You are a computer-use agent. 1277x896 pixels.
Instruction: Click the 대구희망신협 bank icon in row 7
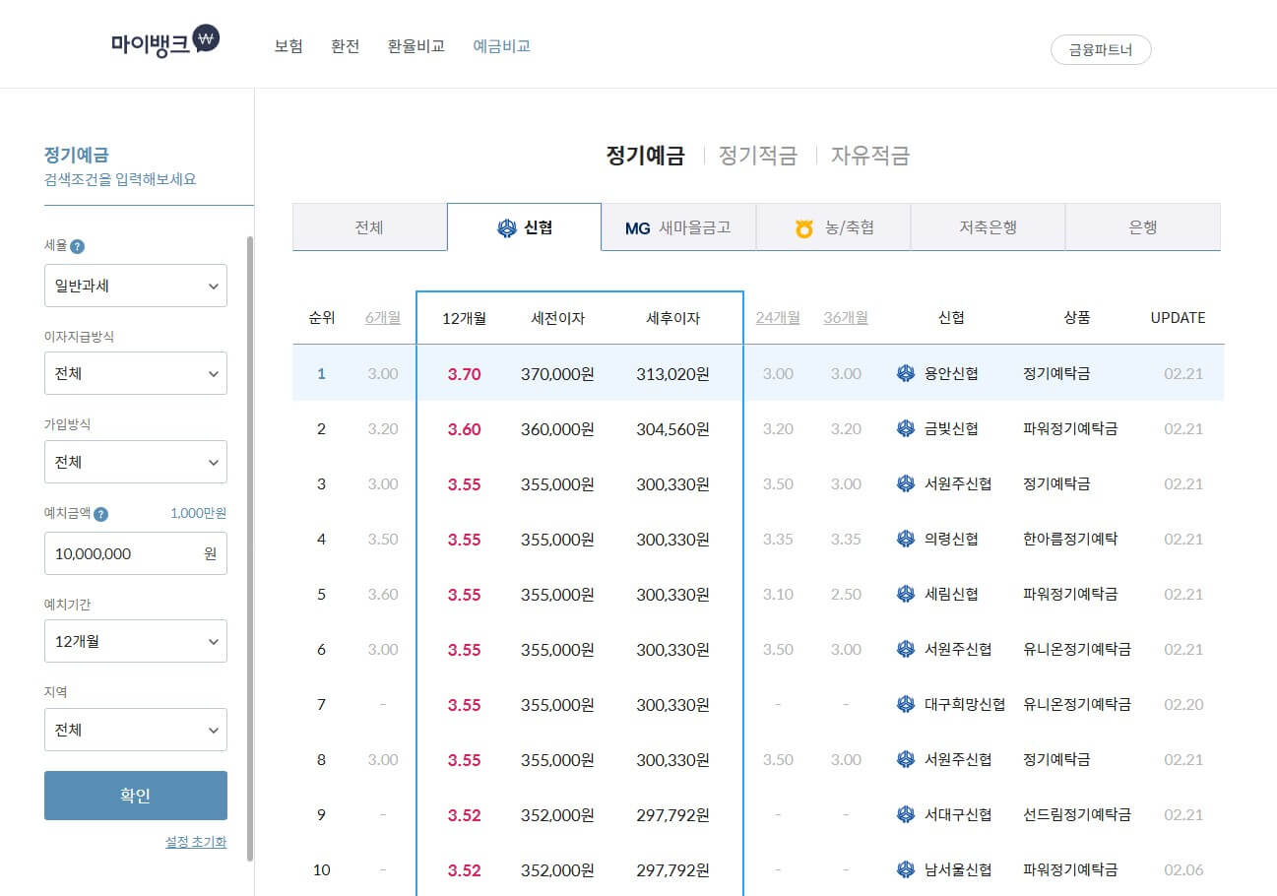point(904,704)
